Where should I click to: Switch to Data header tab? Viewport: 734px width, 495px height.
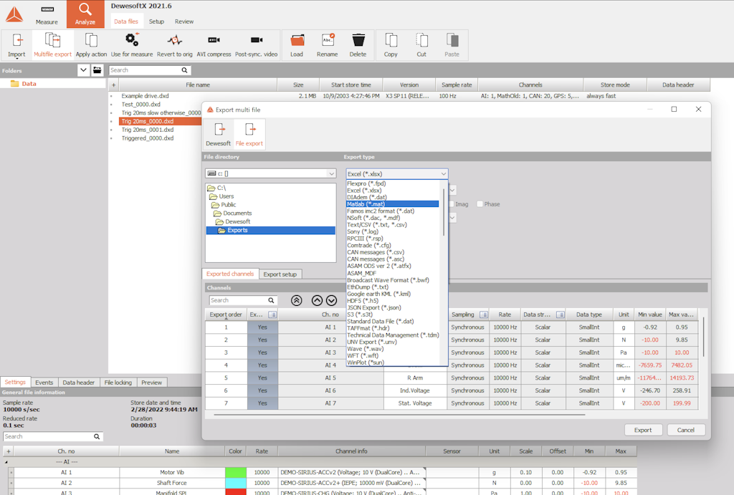pyautogui.click(x=79, y=383)
